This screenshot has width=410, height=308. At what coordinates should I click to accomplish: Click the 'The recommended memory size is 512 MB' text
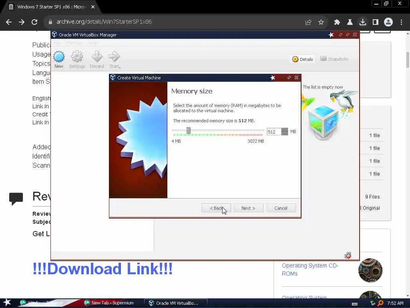(x=214, y=121)
